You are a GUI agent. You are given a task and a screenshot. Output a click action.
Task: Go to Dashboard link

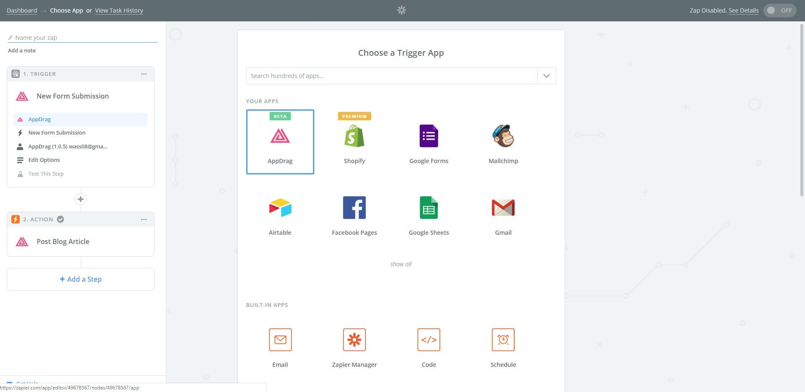pos(22,10)
